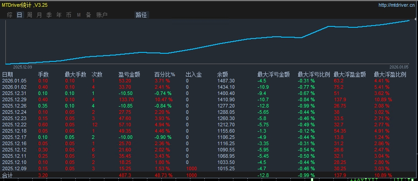Click the 最大浮盈比例 column header

coord(390,75)
